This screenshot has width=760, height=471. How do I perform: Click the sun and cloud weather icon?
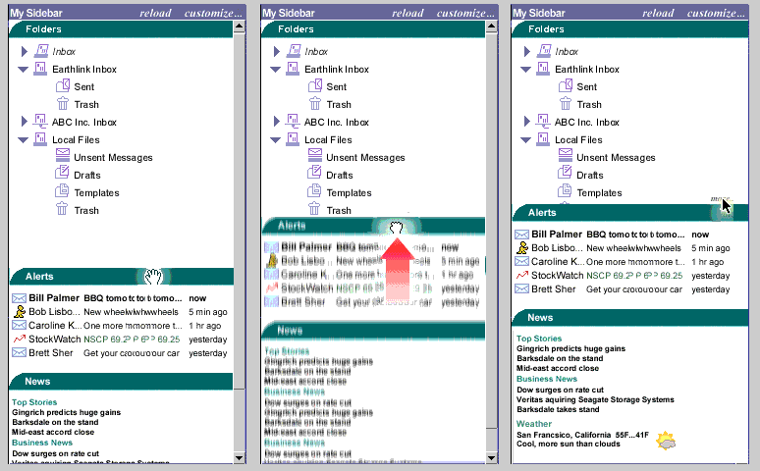666,440
